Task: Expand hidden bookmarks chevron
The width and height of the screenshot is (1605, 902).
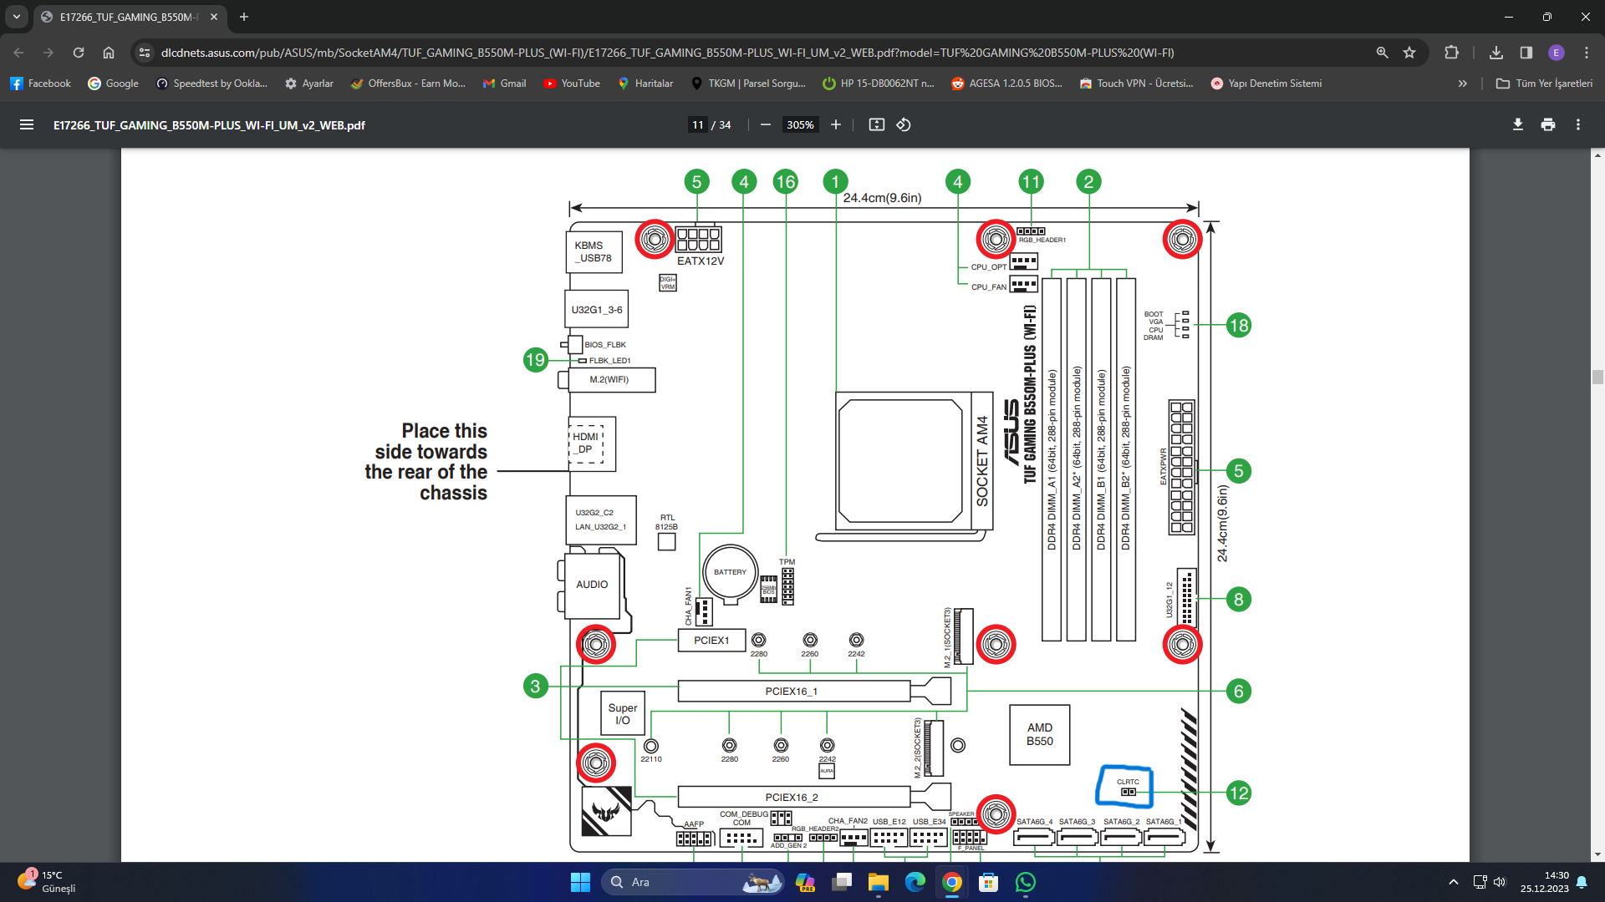Action: coord(1462,84)
